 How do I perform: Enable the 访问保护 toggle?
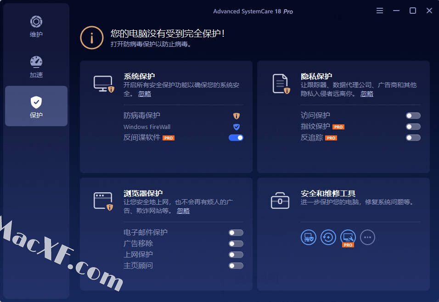tap(413, 116)
